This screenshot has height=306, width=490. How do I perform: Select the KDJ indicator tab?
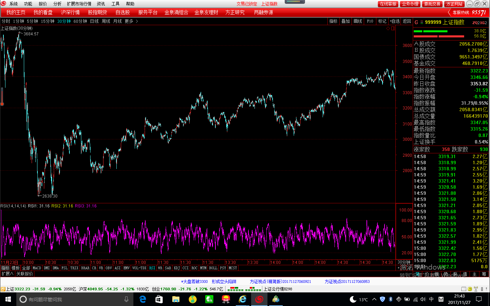[177, 268]
